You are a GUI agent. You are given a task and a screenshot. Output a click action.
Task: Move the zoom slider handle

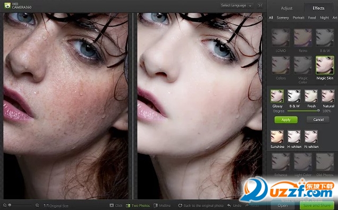(x=10, y=205)
